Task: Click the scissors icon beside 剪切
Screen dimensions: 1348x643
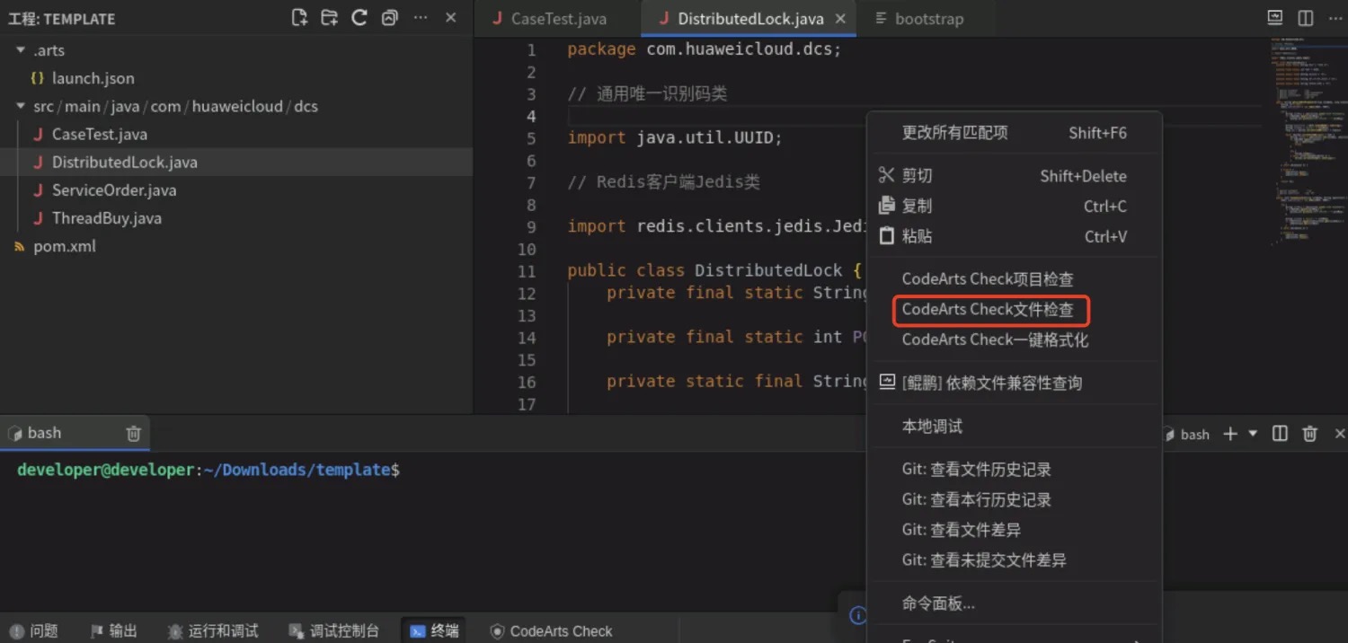Action: (x=887, y=175)
